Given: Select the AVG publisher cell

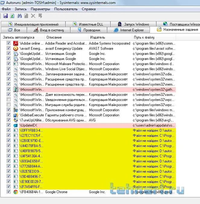Looking at the screenshot, I should click(92, 120).
